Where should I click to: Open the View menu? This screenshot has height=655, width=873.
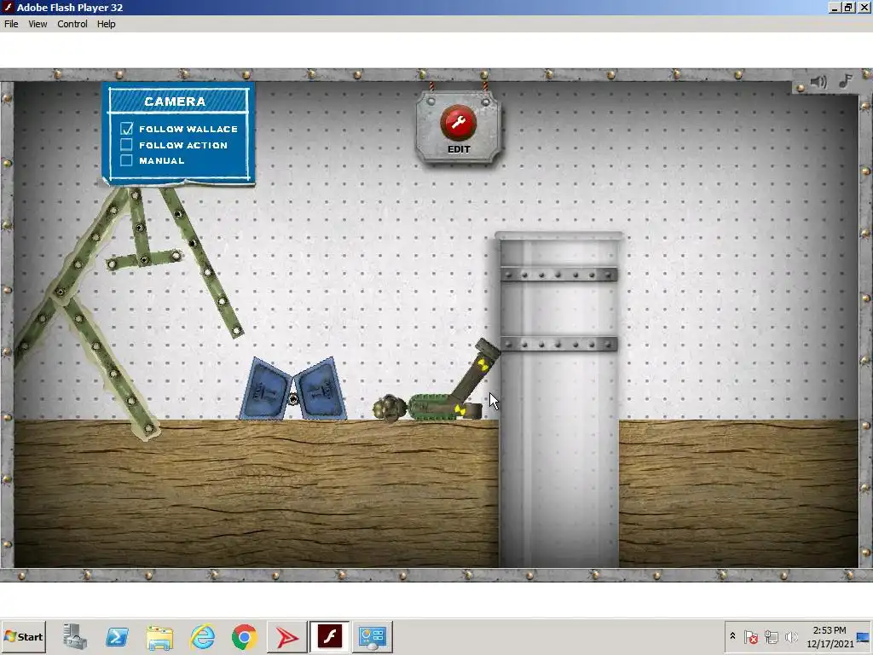coord(38,24)
